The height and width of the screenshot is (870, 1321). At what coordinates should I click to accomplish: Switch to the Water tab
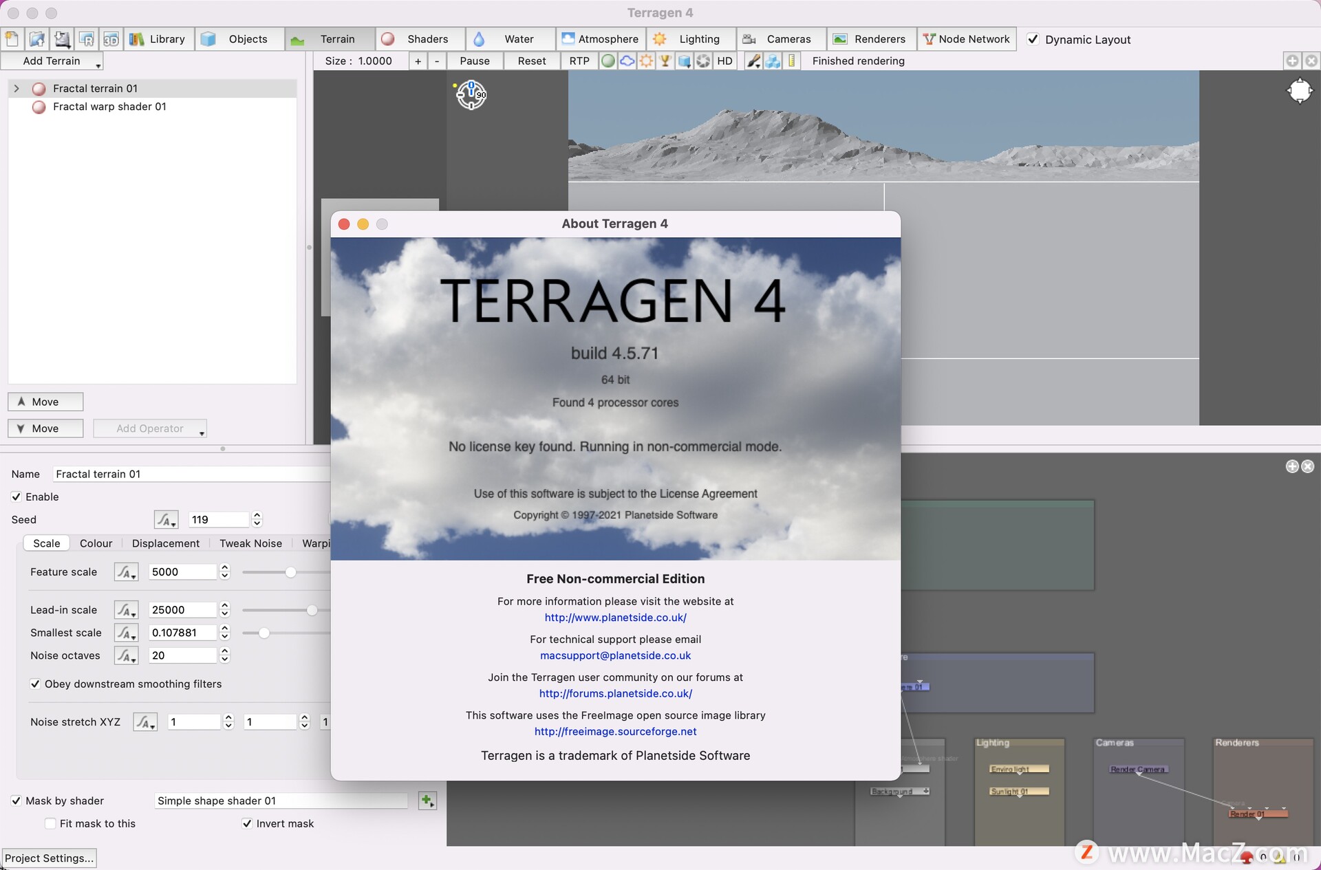coord(510,39)
